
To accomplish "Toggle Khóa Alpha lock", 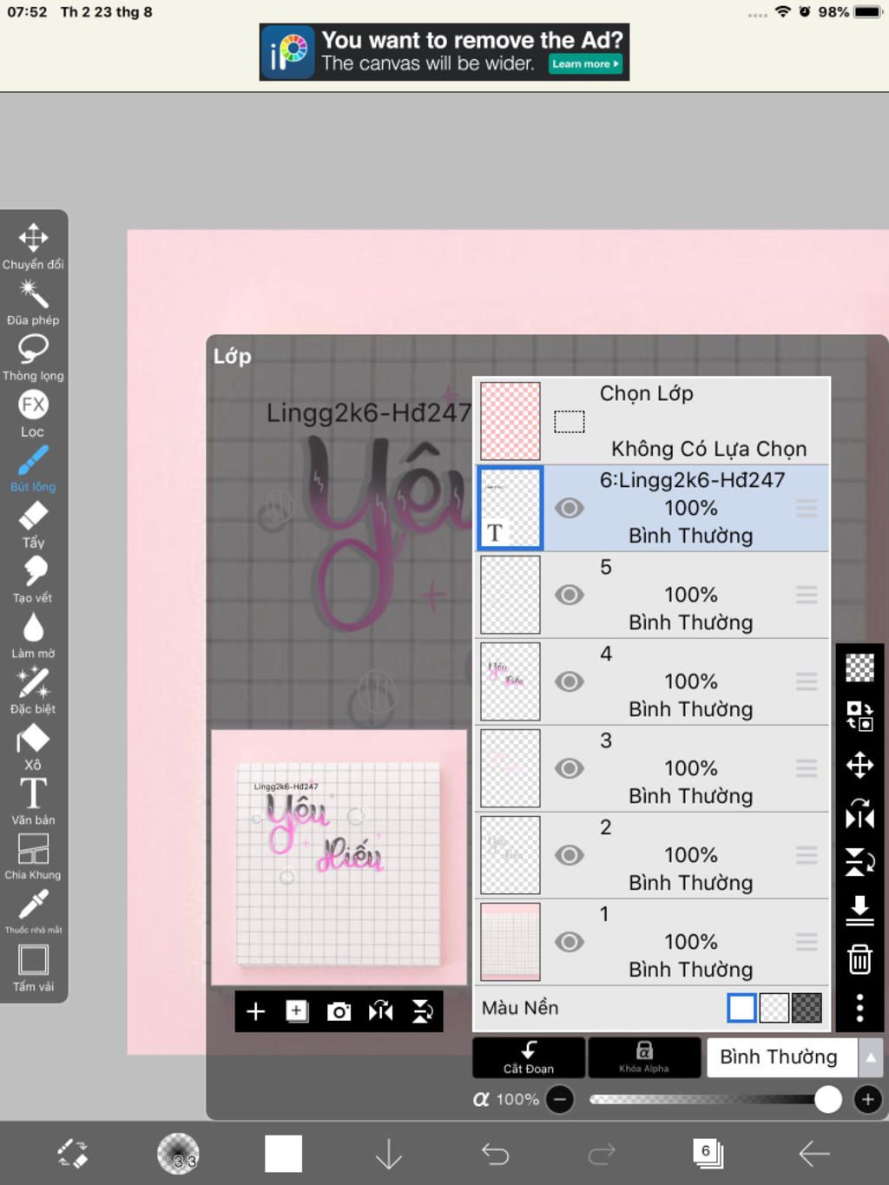I will [644, 1057].
